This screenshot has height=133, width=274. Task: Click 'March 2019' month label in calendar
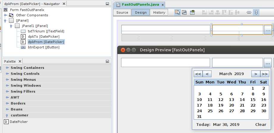pos(231,74)
